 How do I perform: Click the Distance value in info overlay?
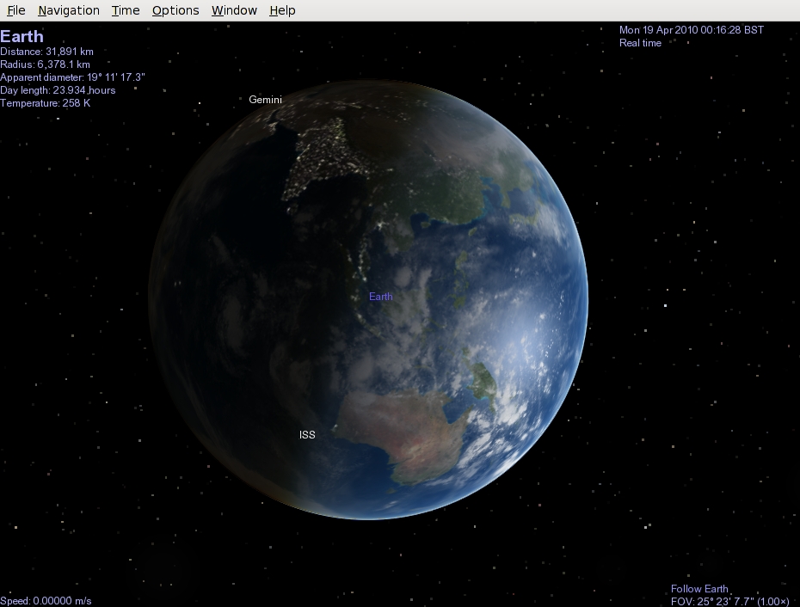pos(46,52)
